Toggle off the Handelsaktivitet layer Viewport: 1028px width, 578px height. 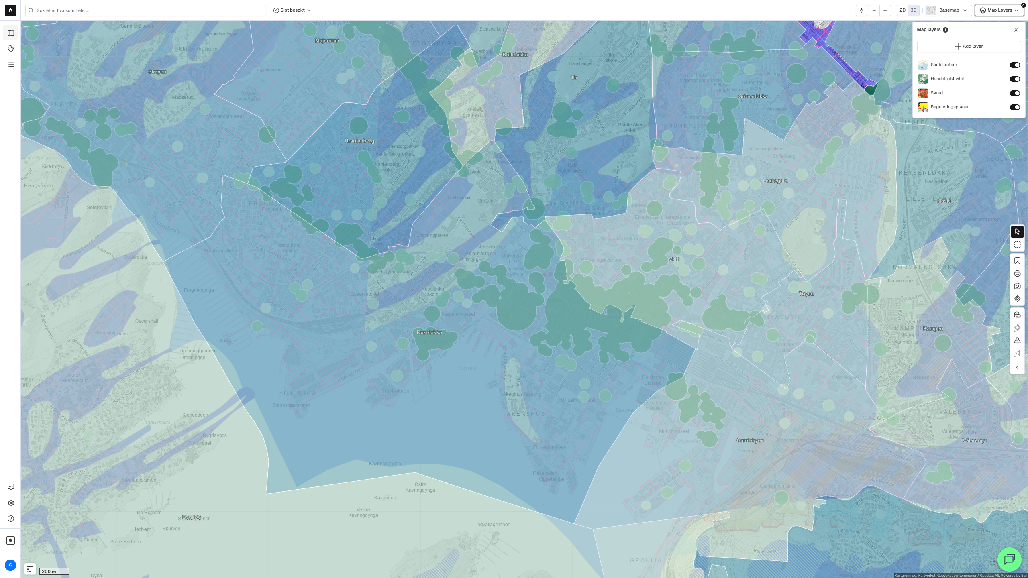coord(1015,79)
